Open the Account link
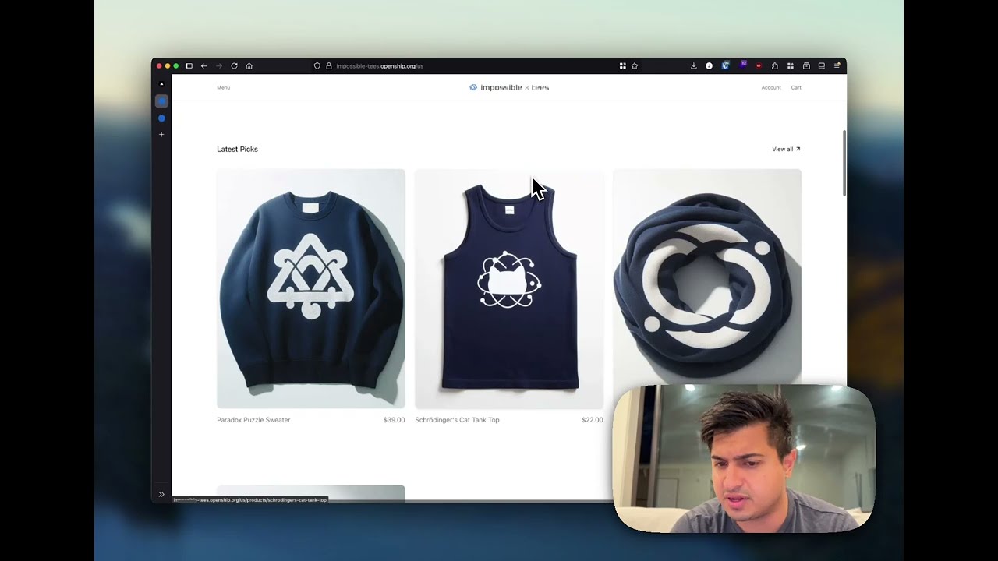This screenshot has height=561, width=998. 771,87
